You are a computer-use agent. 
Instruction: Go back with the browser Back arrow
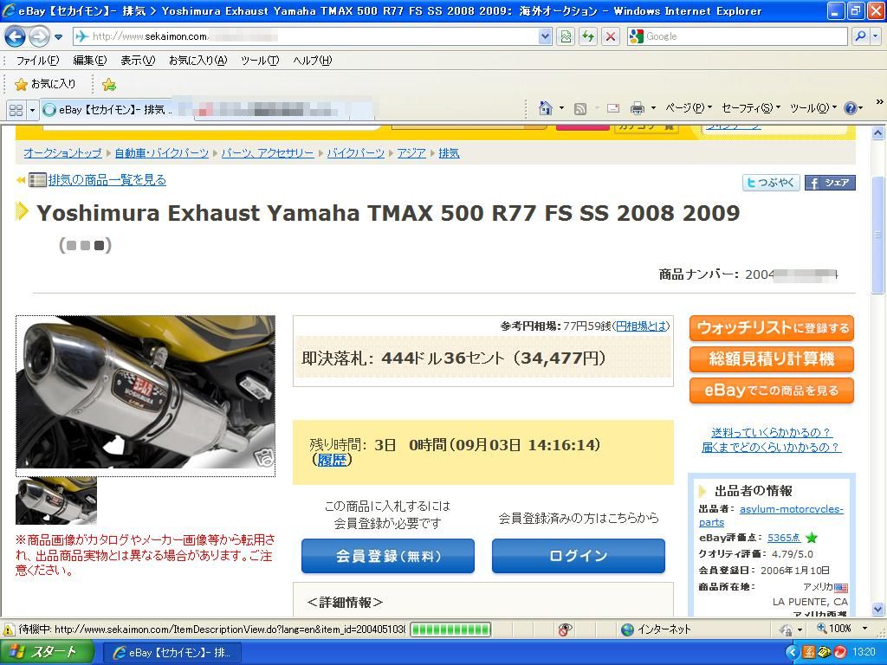click(15, 36)
